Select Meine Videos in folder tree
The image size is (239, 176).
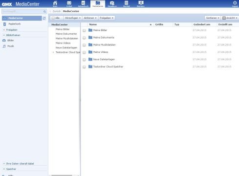click(x=63, y=43)
